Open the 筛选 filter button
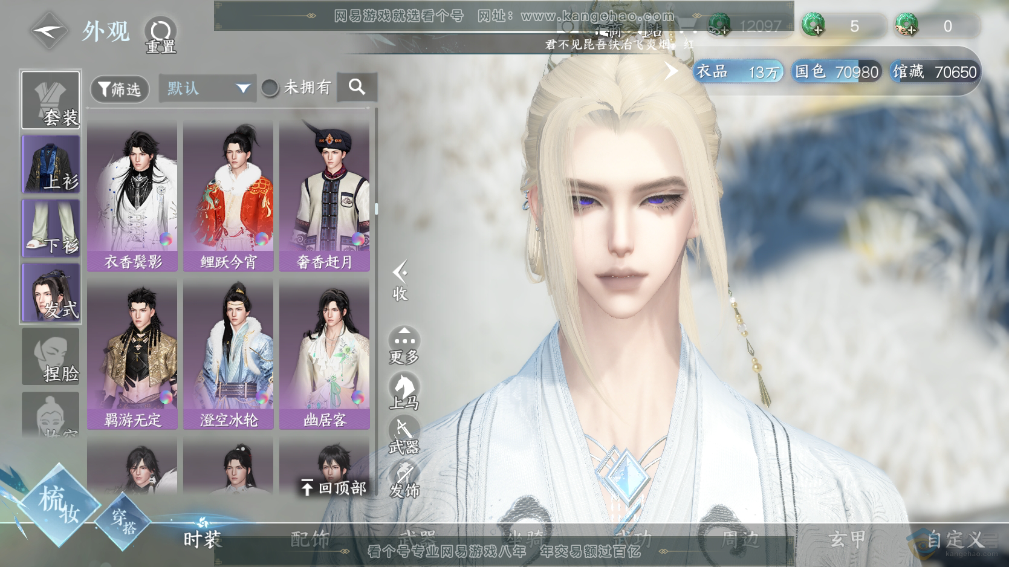The width and height of the screenshot is (1009, 567). [120, 89]
